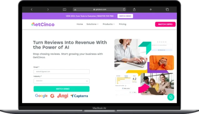Expand the Products menu
This screenshot has width=199, height=114.
tap(109, 24)
